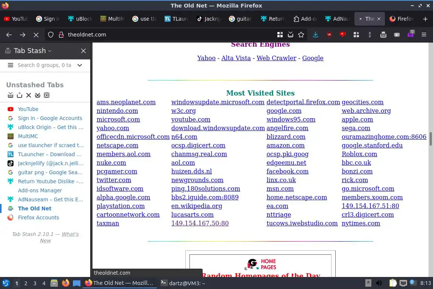This screenshot has width=433, height=289.
Task: Go forward to the next page
Action: (x=23, y=35)
